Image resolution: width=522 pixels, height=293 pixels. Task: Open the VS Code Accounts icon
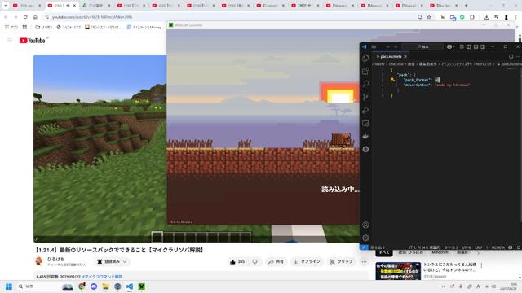[365, 225]
